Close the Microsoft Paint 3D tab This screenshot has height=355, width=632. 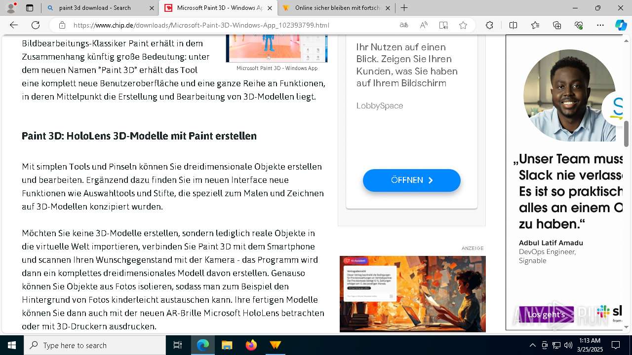point(270,8)
